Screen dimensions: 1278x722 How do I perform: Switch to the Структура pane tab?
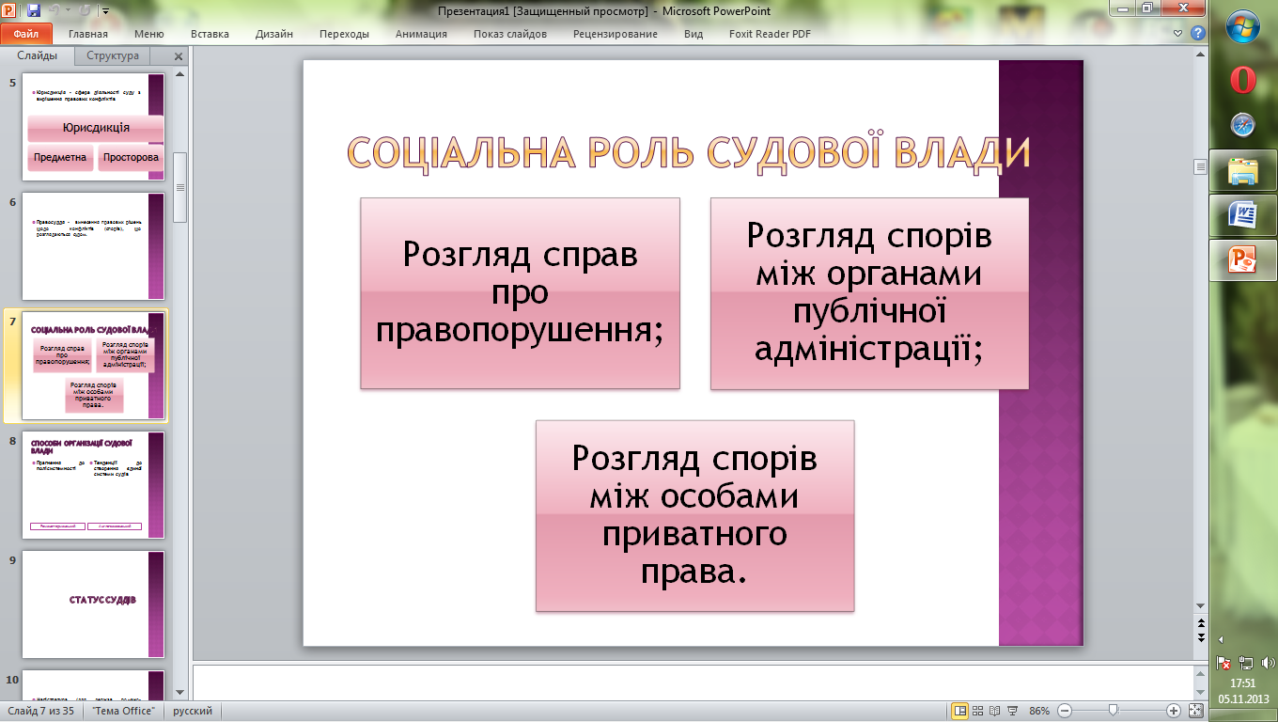point(113,55)
